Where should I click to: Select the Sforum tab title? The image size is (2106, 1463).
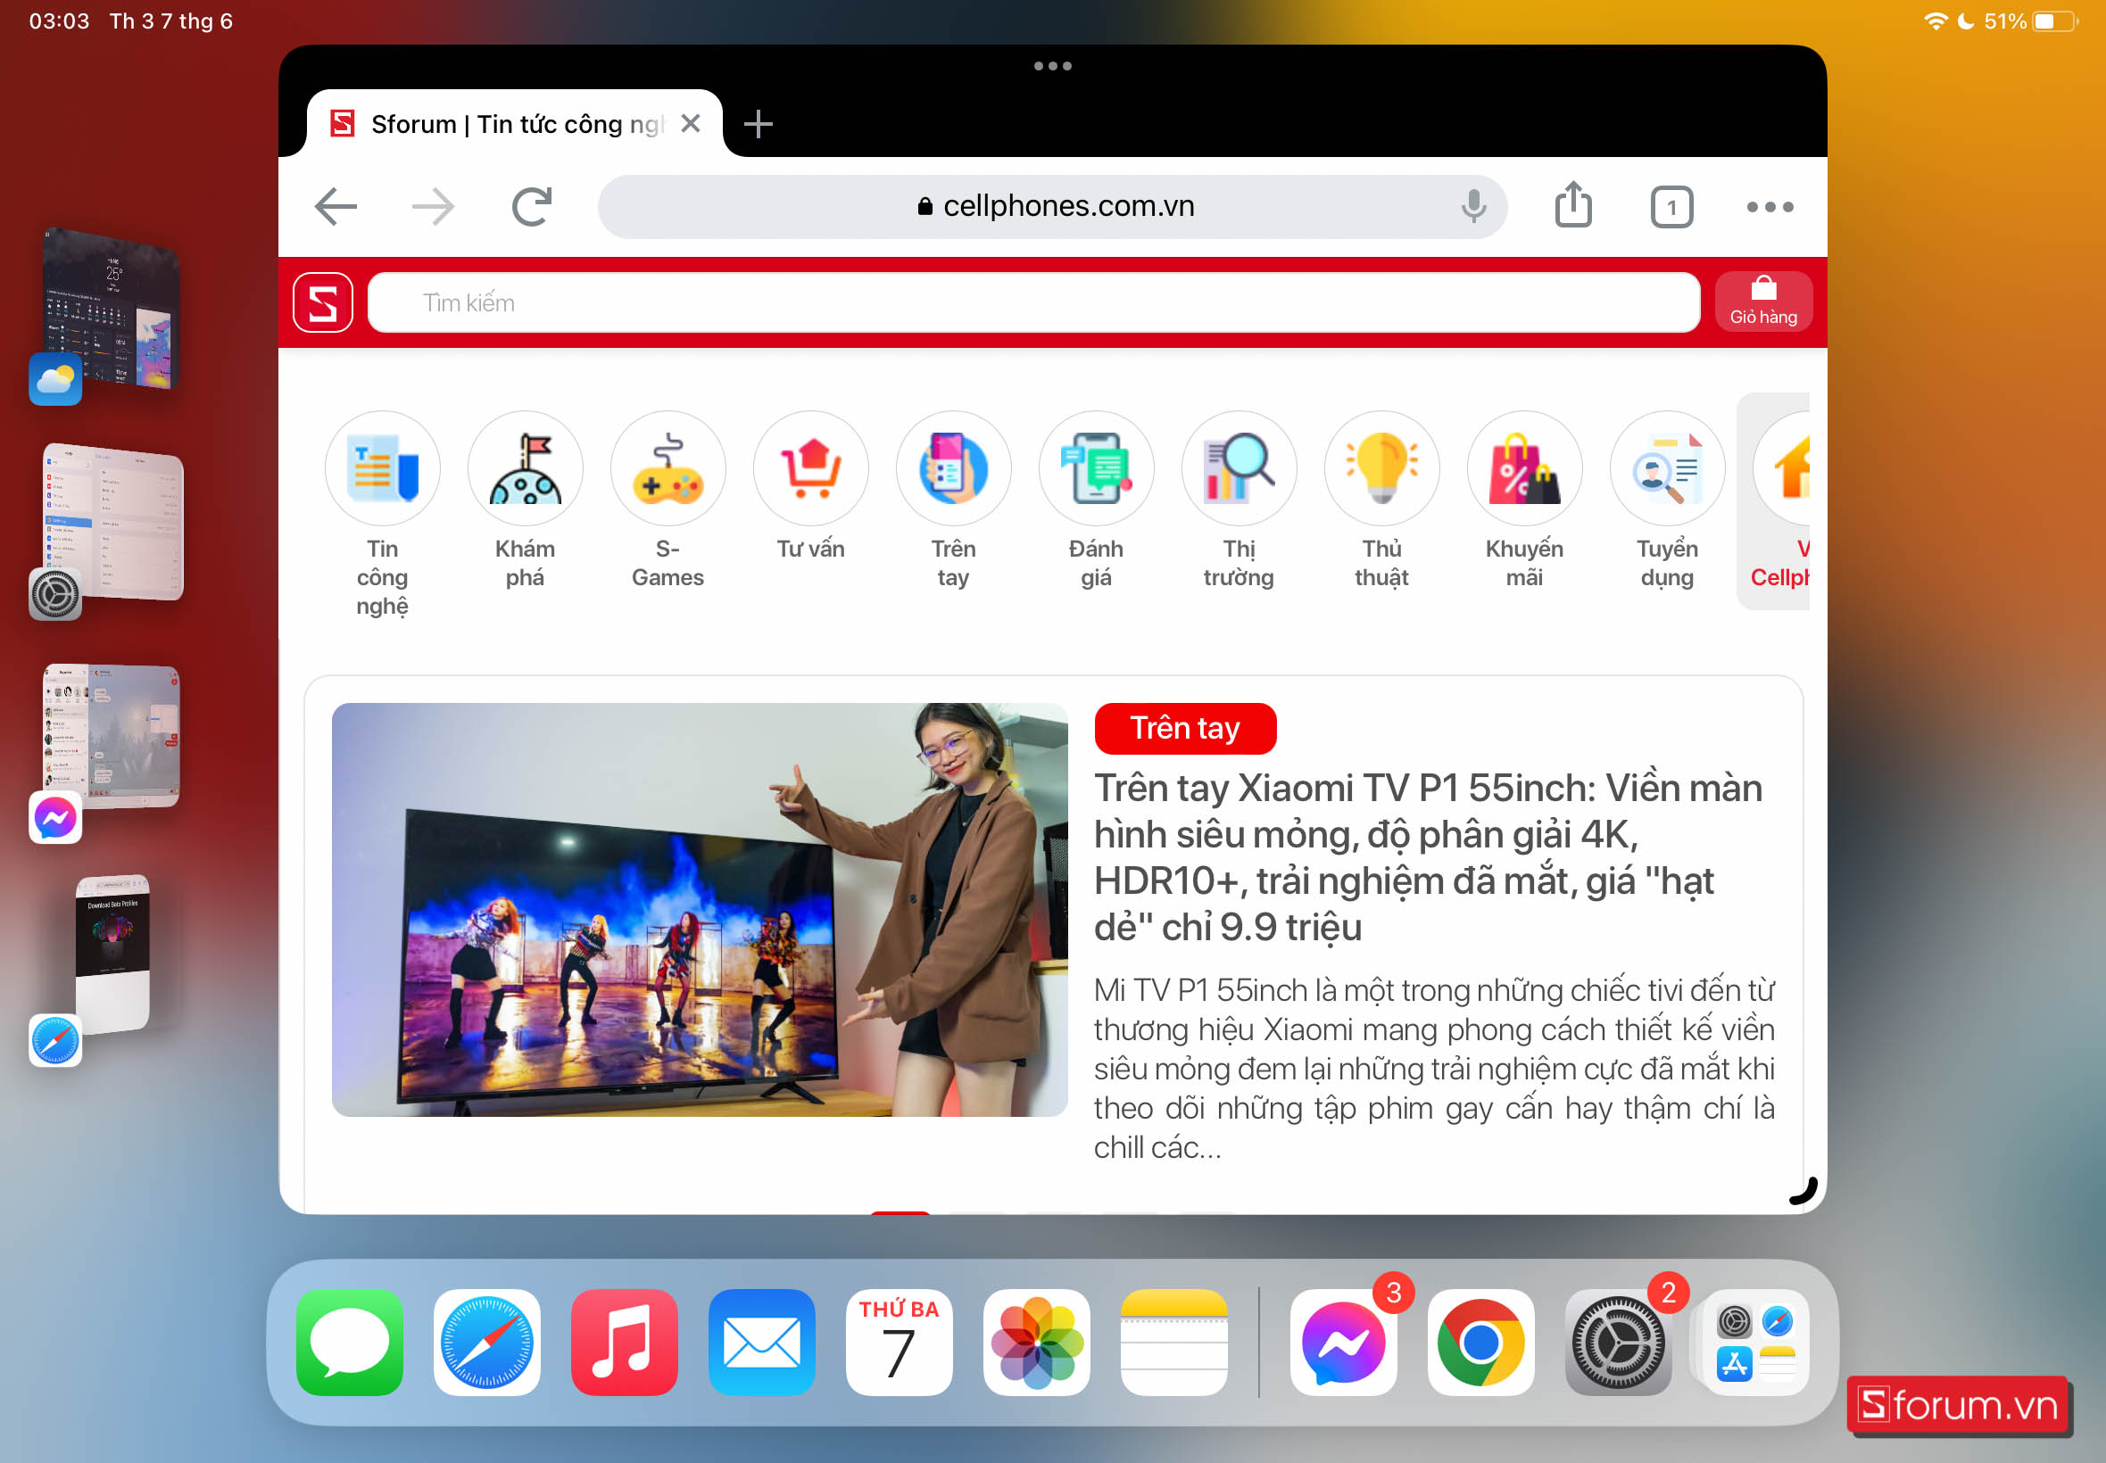[516, 124]
